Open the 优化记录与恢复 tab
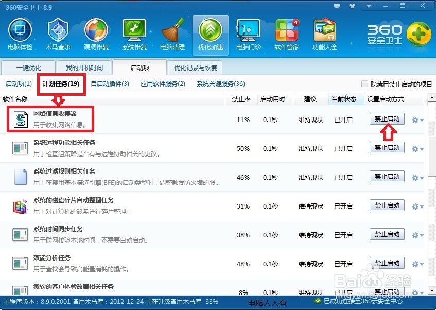 click(195, 67)
